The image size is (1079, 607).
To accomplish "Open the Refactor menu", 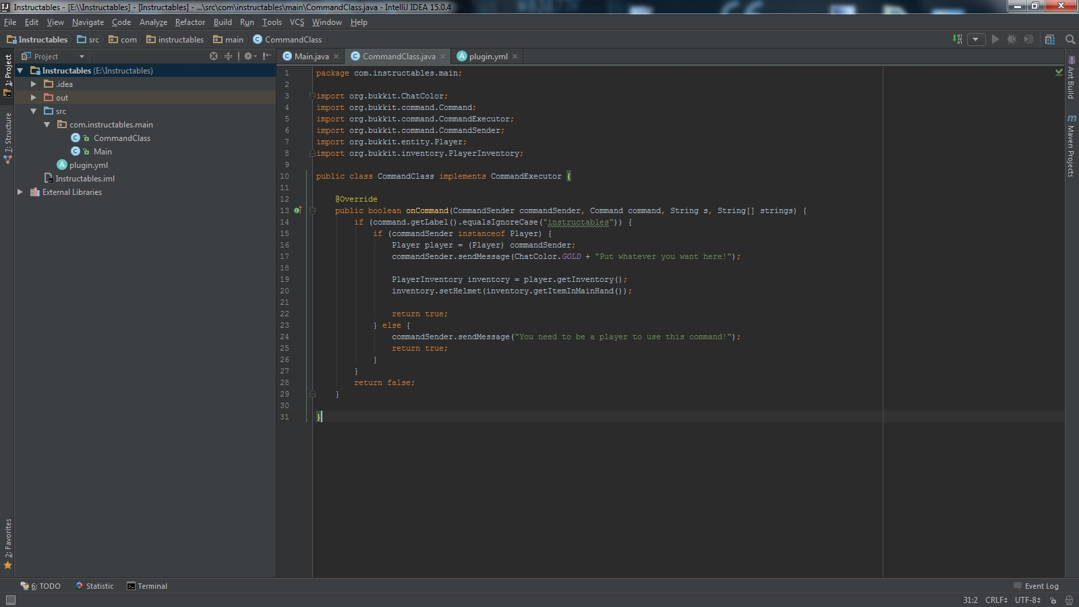I will (x=189, y=22).
